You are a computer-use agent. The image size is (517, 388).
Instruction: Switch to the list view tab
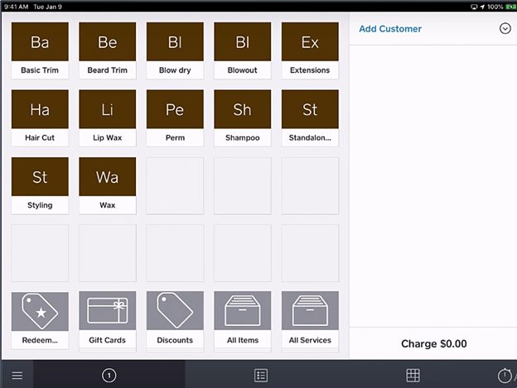261,375
